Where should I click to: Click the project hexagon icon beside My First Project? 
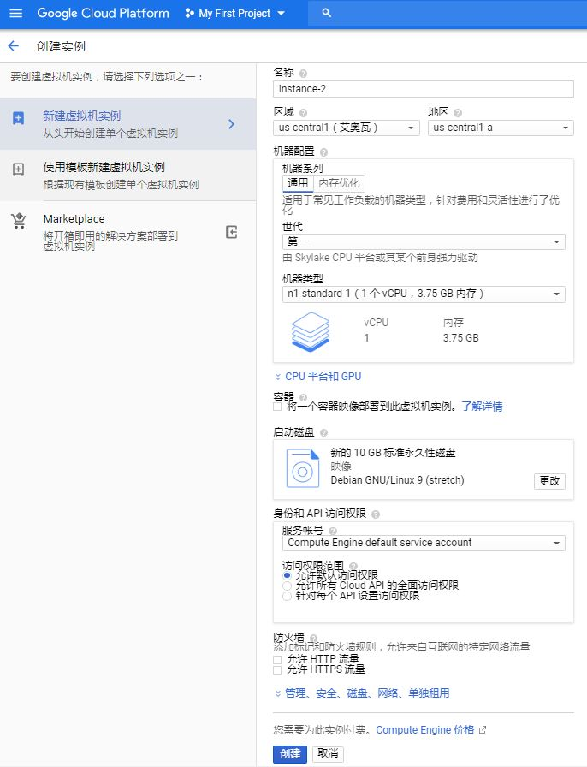click(x=189, y=13)
